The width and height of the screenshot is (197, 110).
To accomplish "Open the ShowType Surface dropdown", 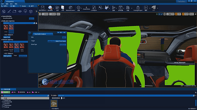I will pyautogui.click(x=63, y=45).
